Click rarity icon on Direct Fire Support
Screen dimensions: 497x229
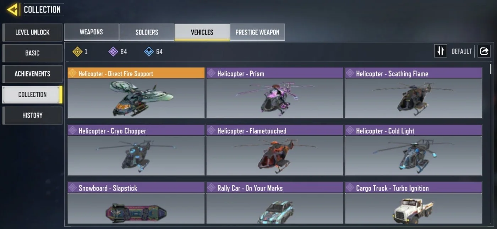pyautogui.click(x=72, y=73)
